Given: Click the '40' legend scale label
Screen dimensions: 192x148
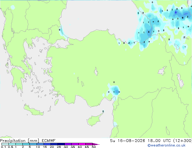Looking at the screenshot, I should tap(80, 147).
